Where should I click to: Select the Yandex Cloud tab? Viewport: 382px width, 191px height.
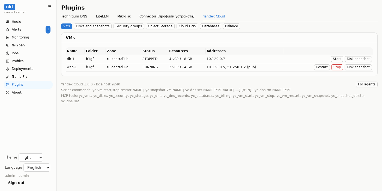214,16
